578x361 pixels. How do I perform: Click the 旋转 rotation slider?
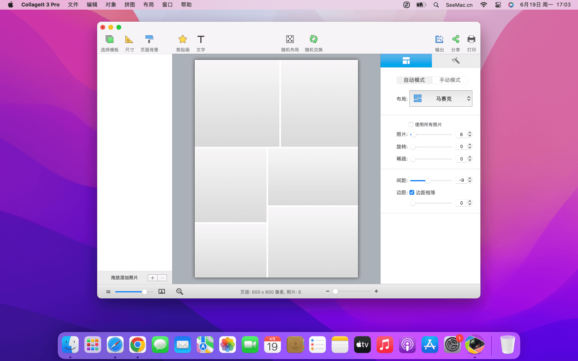431,147
